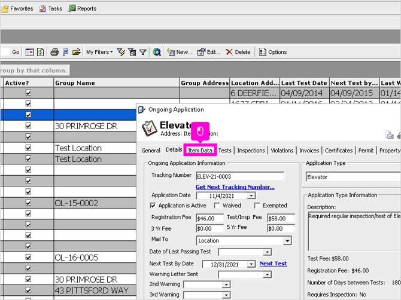
Task: Toggle Active checkbox in 6 DEERFIE... row
Action: pos(28,93)
